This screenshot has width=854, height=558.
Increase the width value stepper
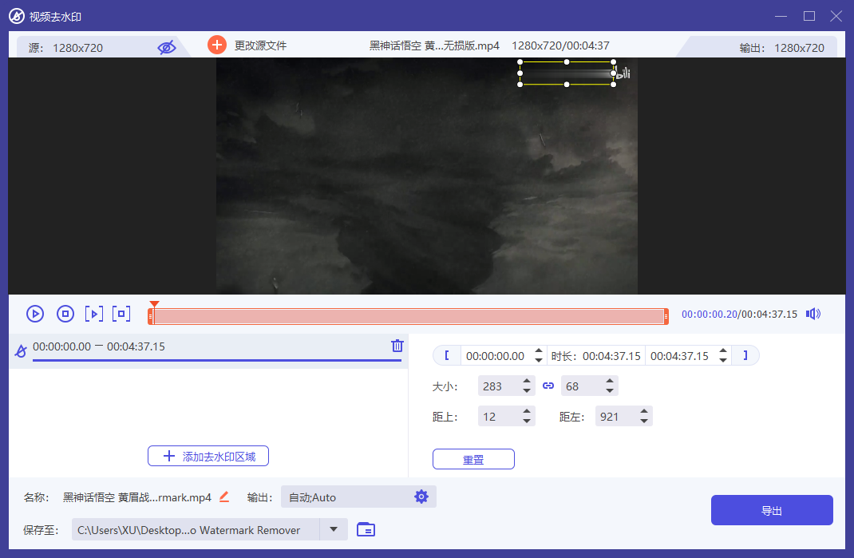click(x=527, y=382)
